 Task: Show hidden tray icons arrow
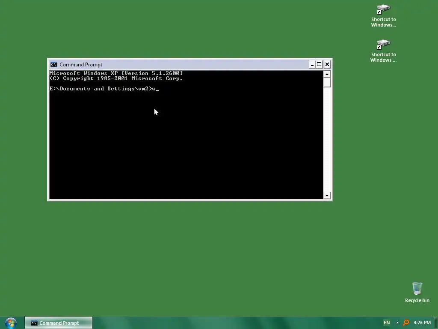[x=397, y=323]
